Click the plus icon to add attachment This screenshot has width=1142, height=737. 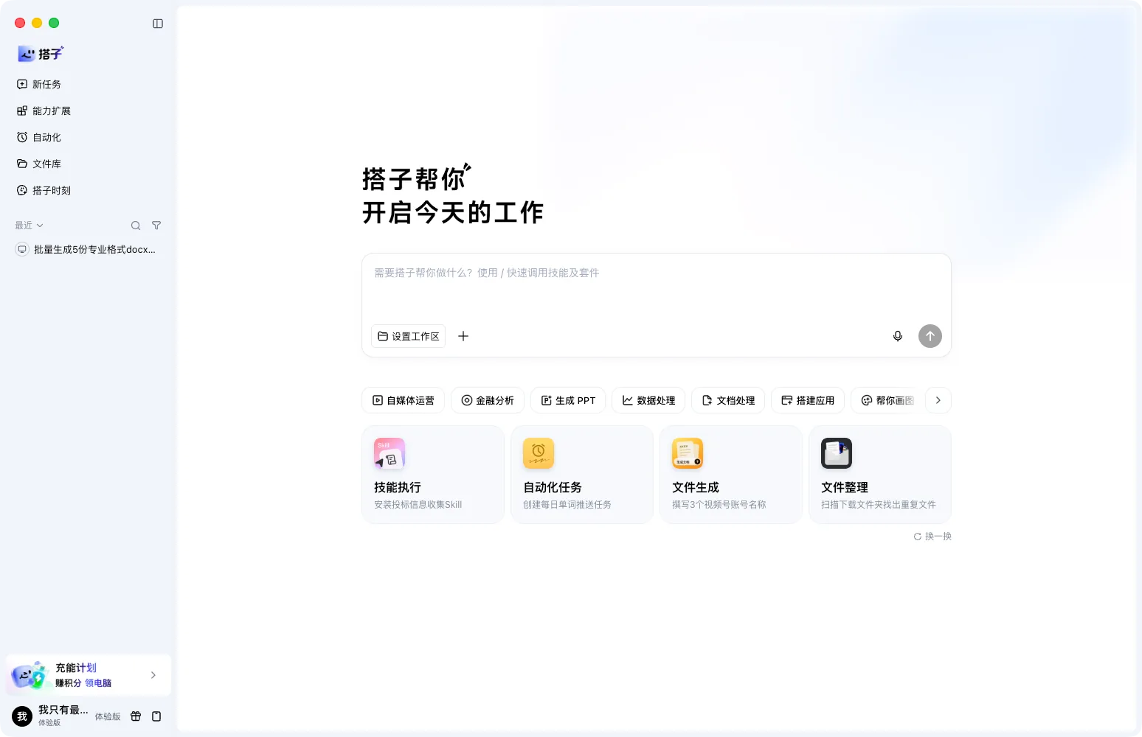point(463,336)
